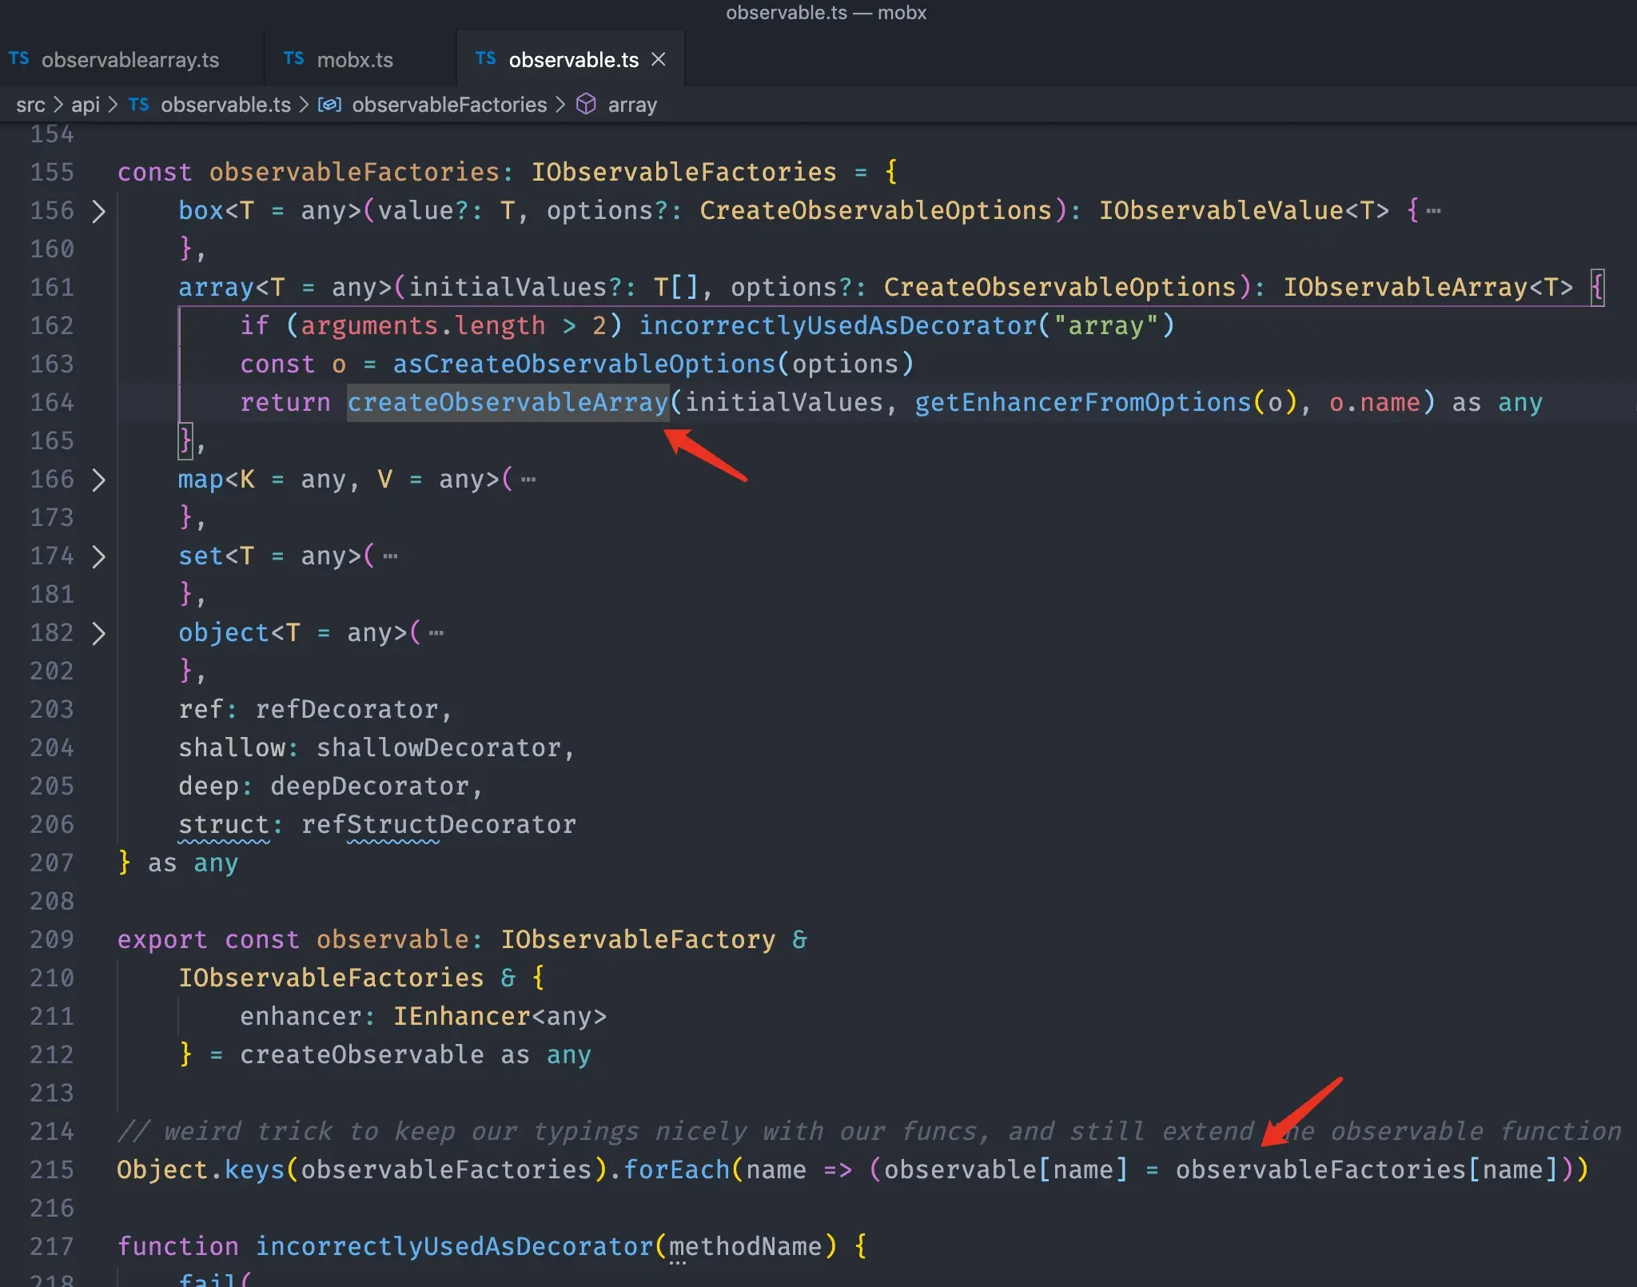This screenshot has width=1637, height=1287.
Task: Place cursor in highlighted createObservableArray call
Action: pyautogui.click(x=507, y=402)
